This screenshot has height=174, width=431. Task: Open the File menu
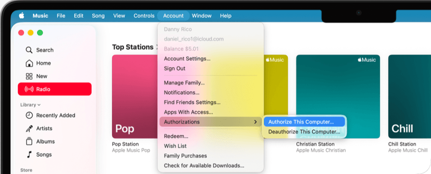61,15
